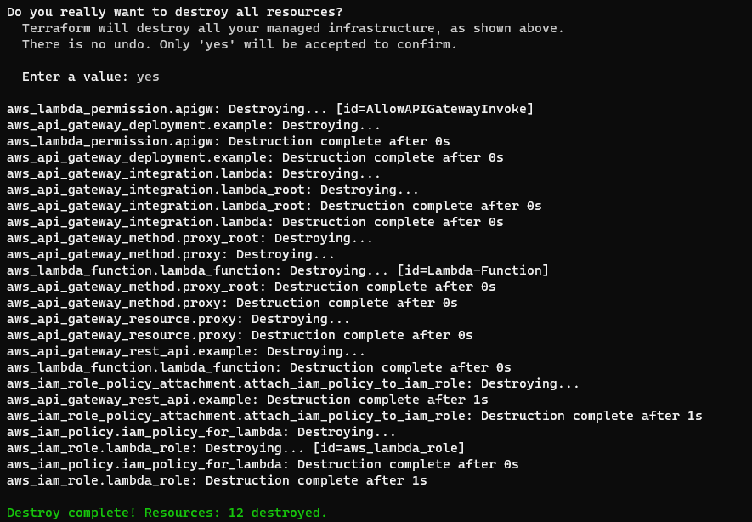Click the aws_iam_role.lambda_role Destruction complete line
Viewport: 752px width, 522px height.
click(217, 480)
